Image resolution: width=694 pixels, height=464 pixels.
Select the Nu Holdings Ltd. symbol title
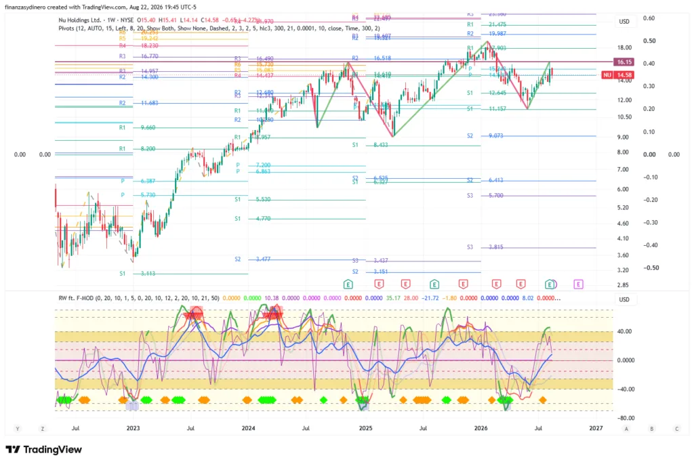click(80, 20)
